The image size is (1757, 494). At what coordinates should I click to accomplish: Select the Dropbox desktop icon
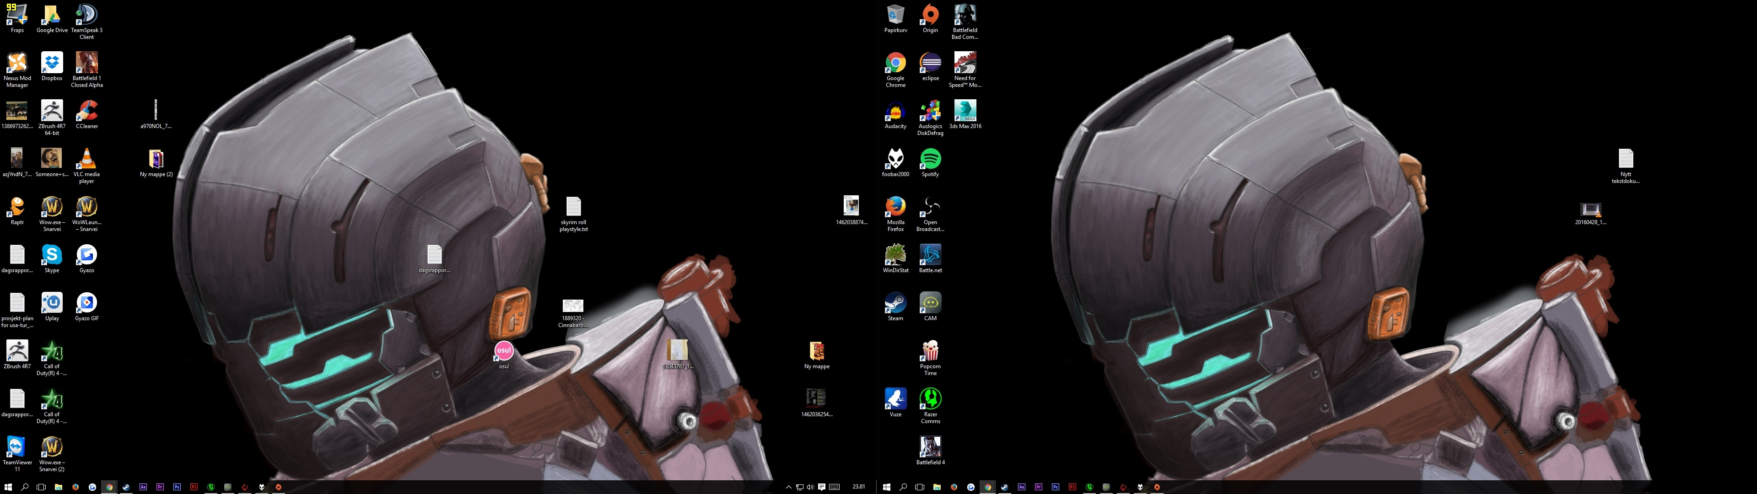point(52,66)
